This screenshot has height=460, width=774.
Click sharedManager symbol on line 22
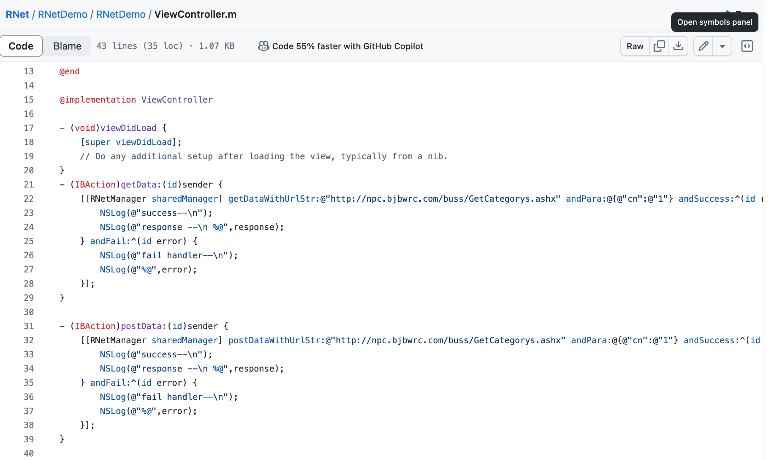(x=185, y=199)
